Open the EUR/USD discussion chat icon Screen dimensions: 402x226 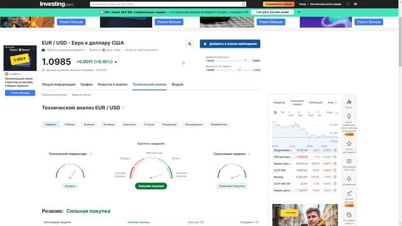tap(349, 161)
